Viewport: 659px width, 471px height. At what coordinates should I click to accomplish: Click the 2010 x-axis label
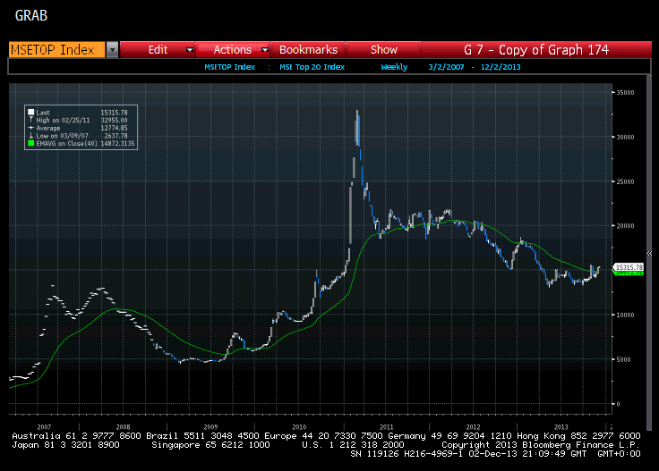(299, 427)
